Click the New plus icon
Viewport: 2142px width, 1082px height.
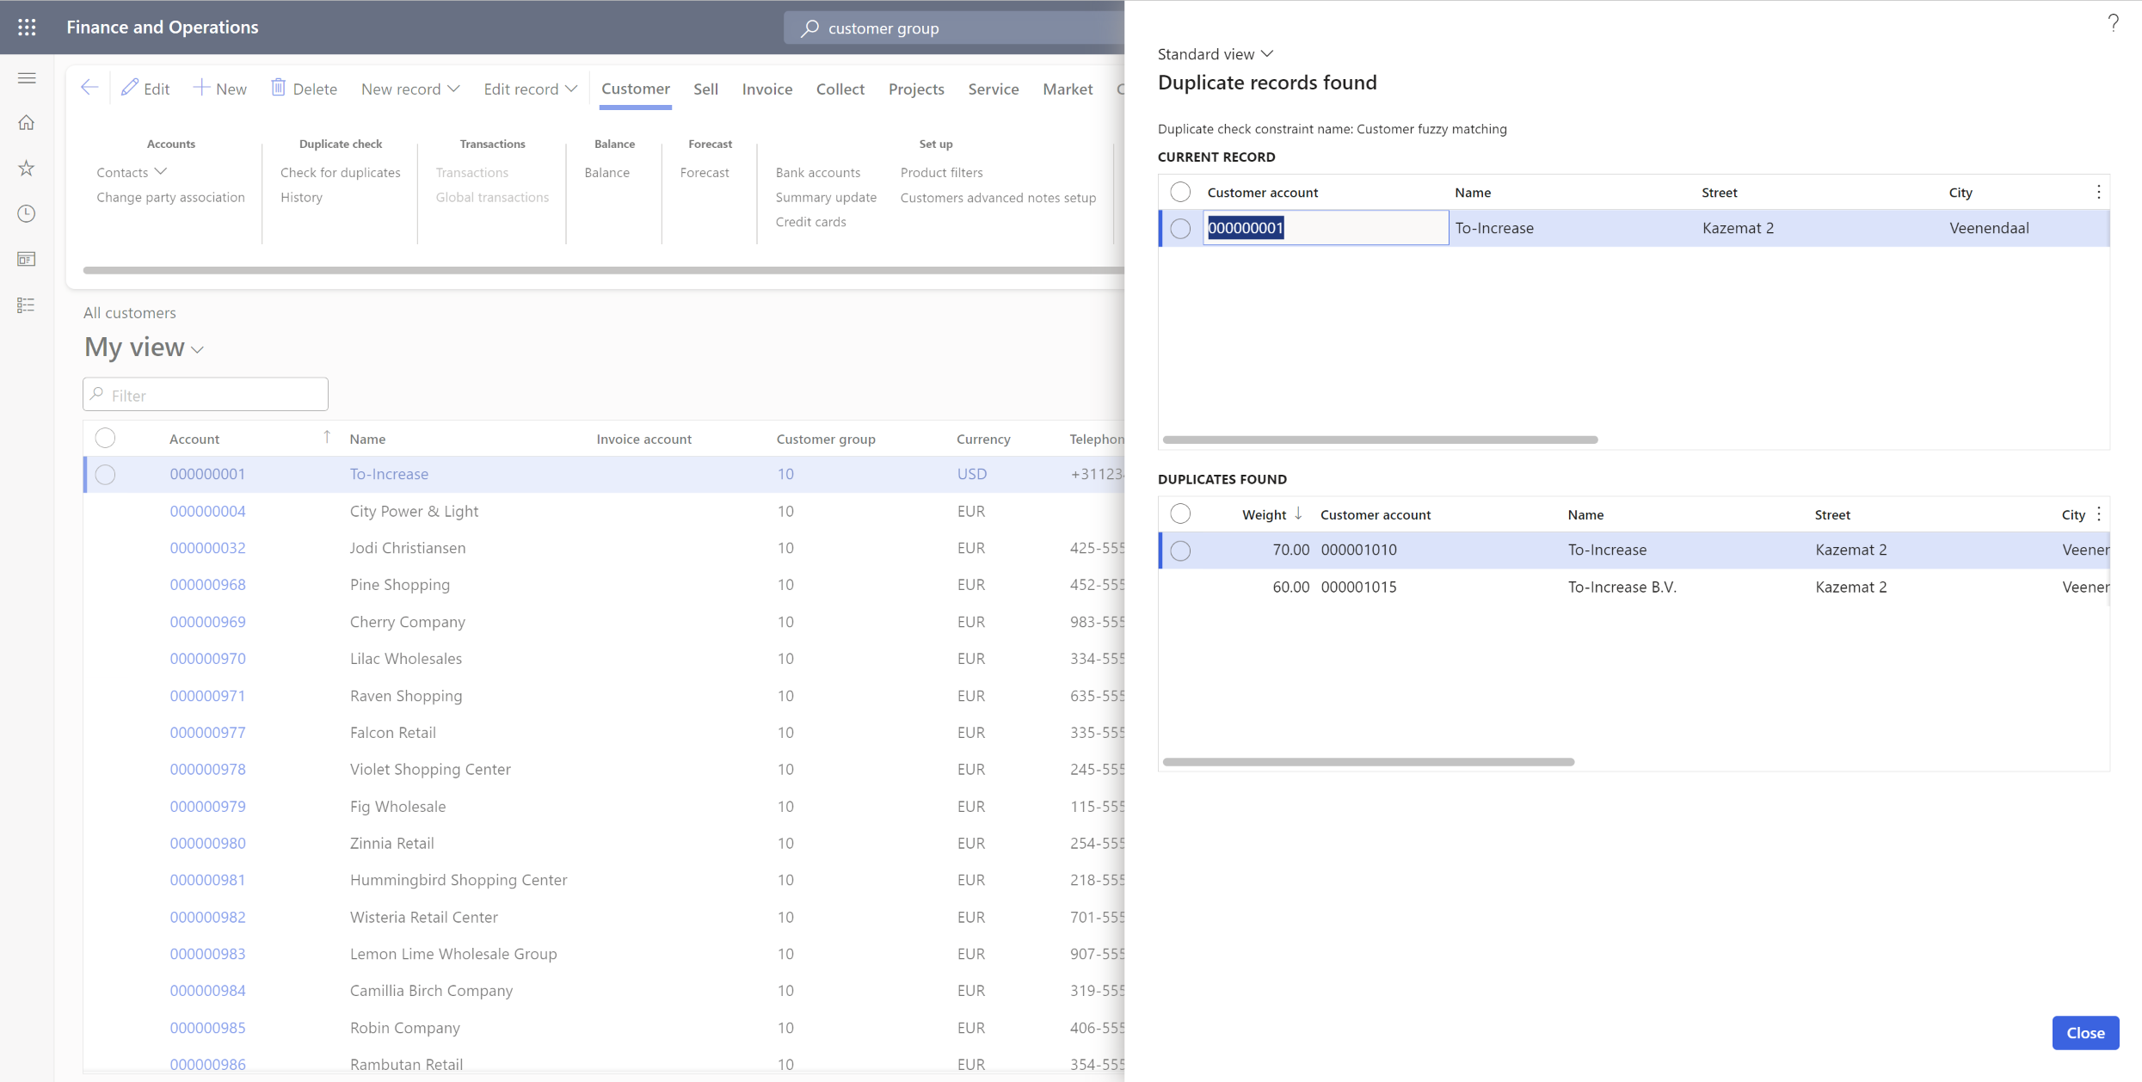201,88
